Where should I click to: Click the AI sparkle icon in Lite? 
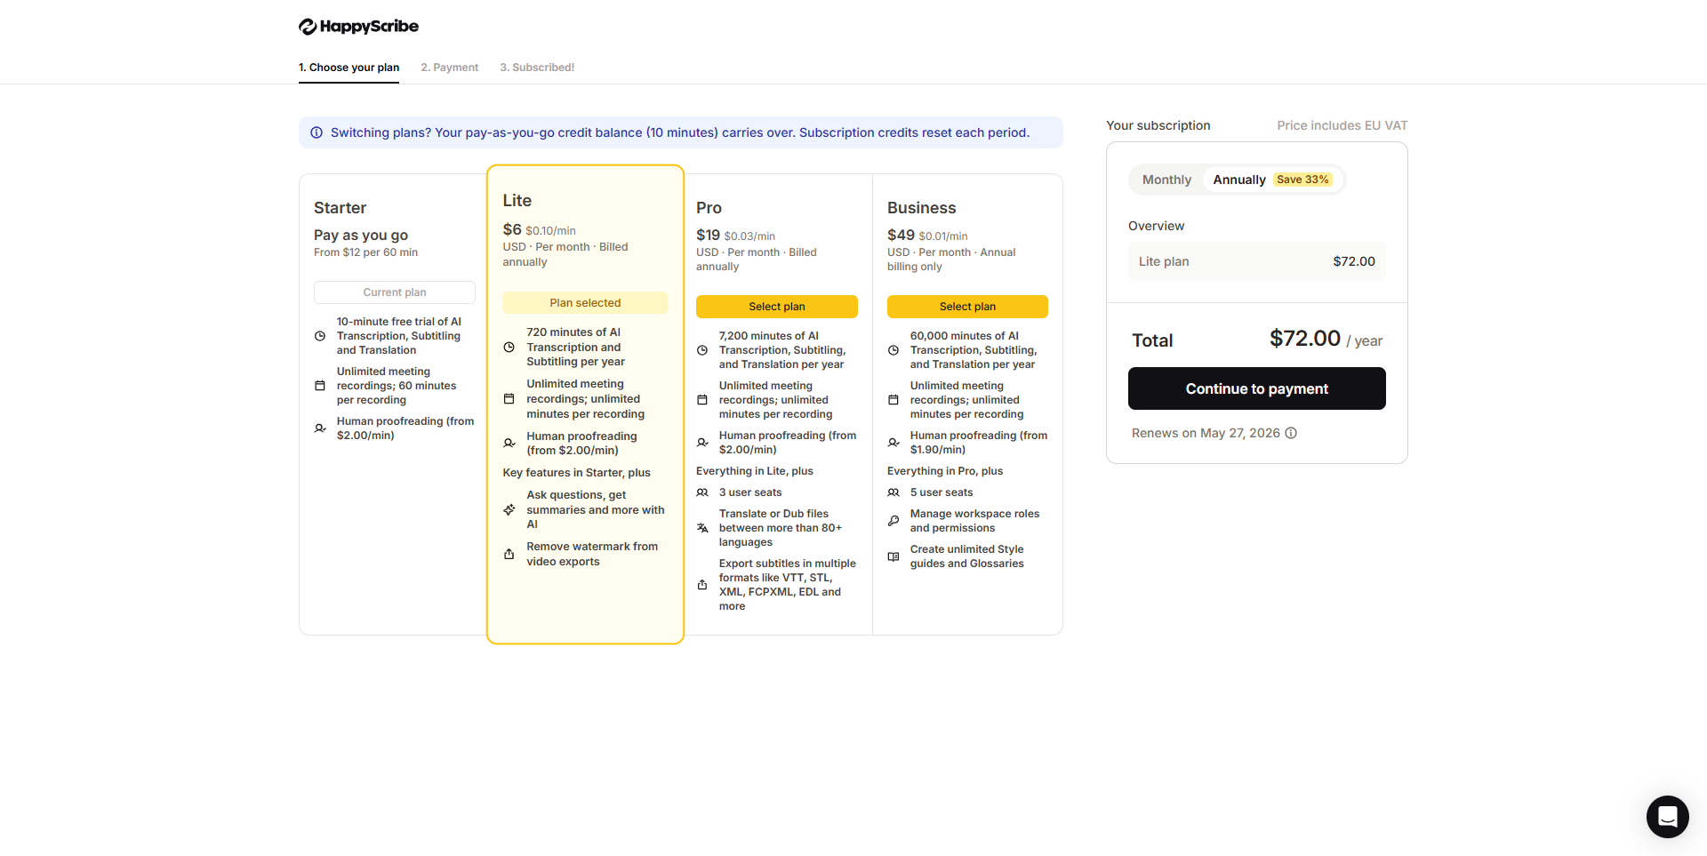point(509,510)
